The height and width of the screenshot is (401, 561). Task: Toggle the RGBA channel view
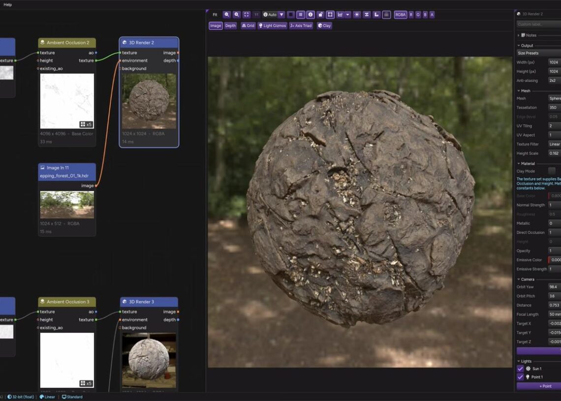401,15
